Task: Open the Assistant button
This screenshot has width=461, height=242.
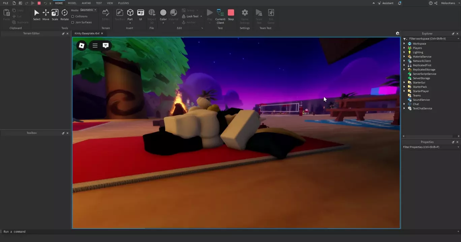Action: coord(386,3)
